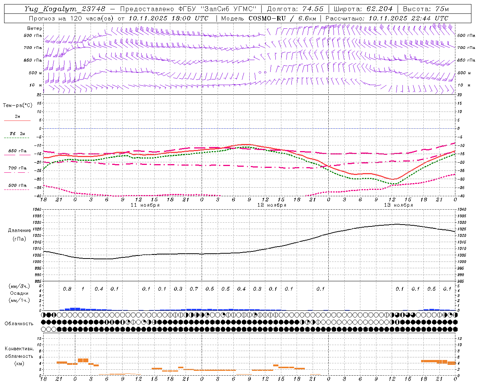
Task: Click the (мм/3ч.) precipitation unit label
Action: [19, 286]
